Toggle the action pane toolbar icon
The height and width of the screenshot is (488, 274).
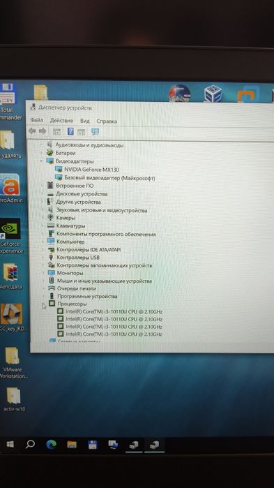coord(81,132)
